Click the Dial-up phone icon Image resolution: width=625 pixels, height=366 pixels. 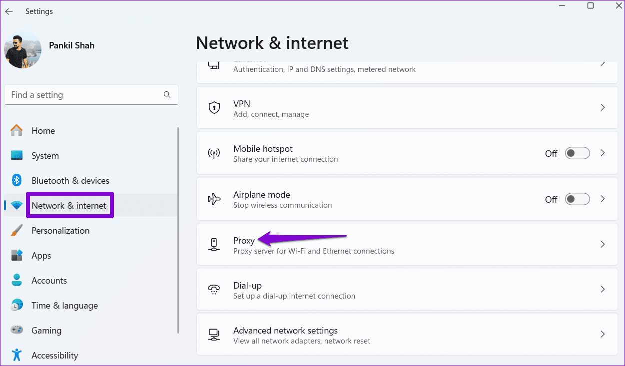pos(214,290)
